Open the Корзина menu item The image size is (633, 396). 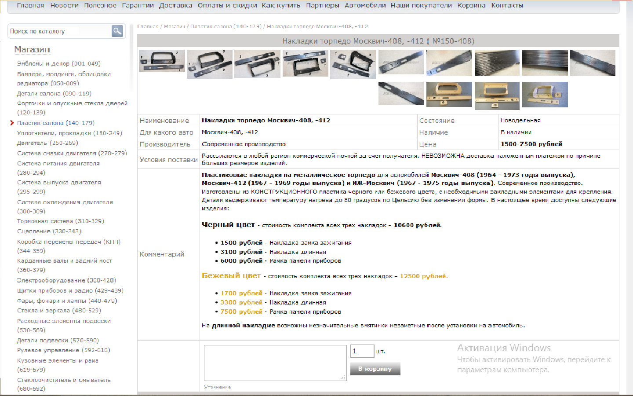tap(471, 5)
